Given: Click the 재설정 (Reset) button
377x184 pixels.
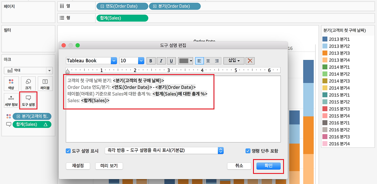Looking at the screenshot, I should pyautogui.click(x=78, y=166).
